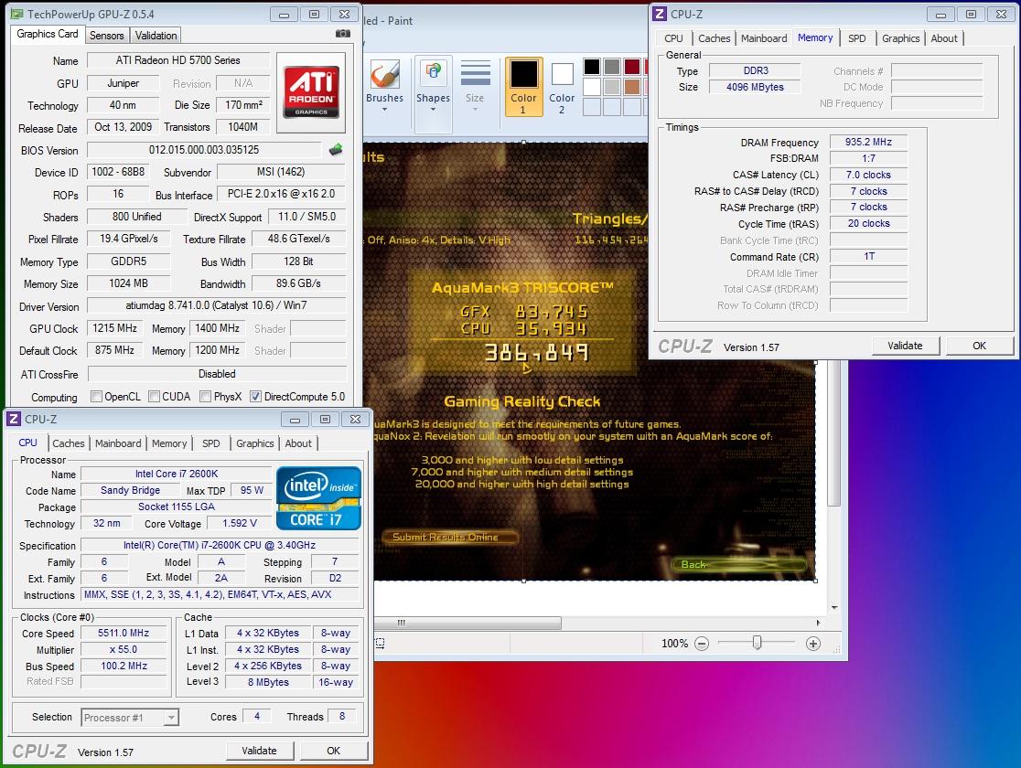Click BIOS save chip icon in GPU-Z

point(336,150)
